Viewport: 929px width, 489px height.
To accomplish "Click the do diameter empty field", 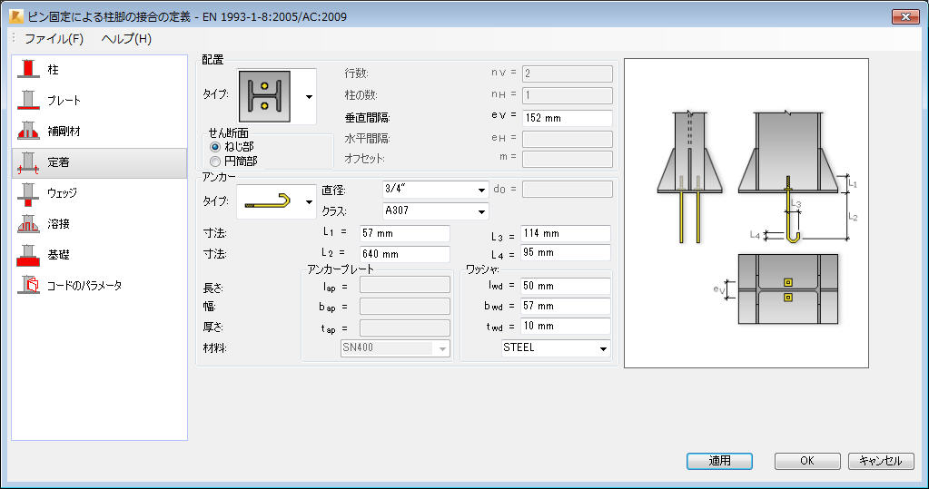I will (567, 190).
